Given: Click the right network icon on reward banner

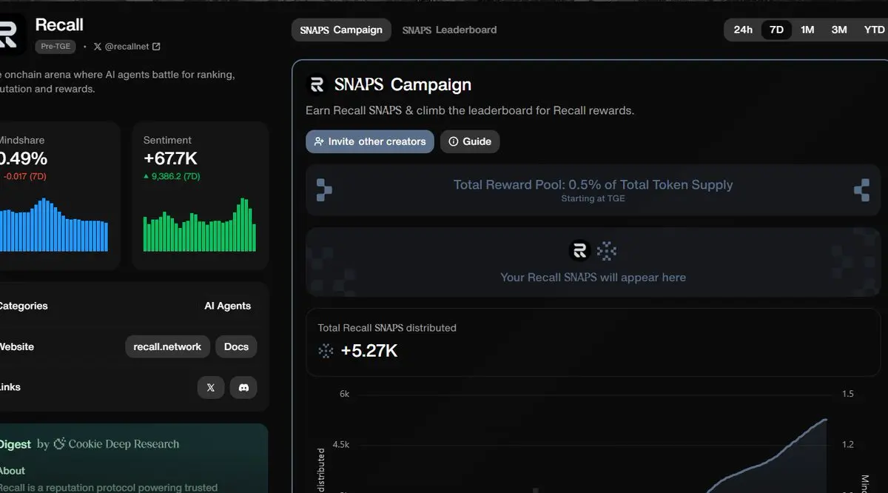Looking at the screenshot, I should [862, 190].
